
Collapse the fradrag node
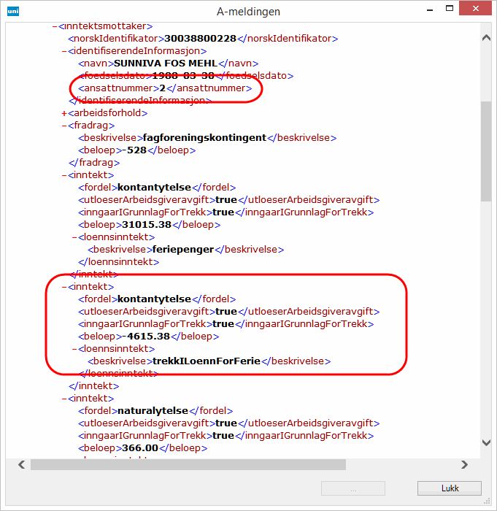(64, 126)
